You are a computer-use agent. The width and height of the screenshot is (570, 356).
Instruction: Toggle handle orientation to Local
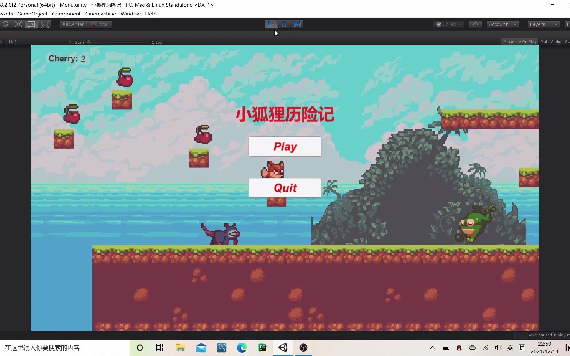[100, 24]
